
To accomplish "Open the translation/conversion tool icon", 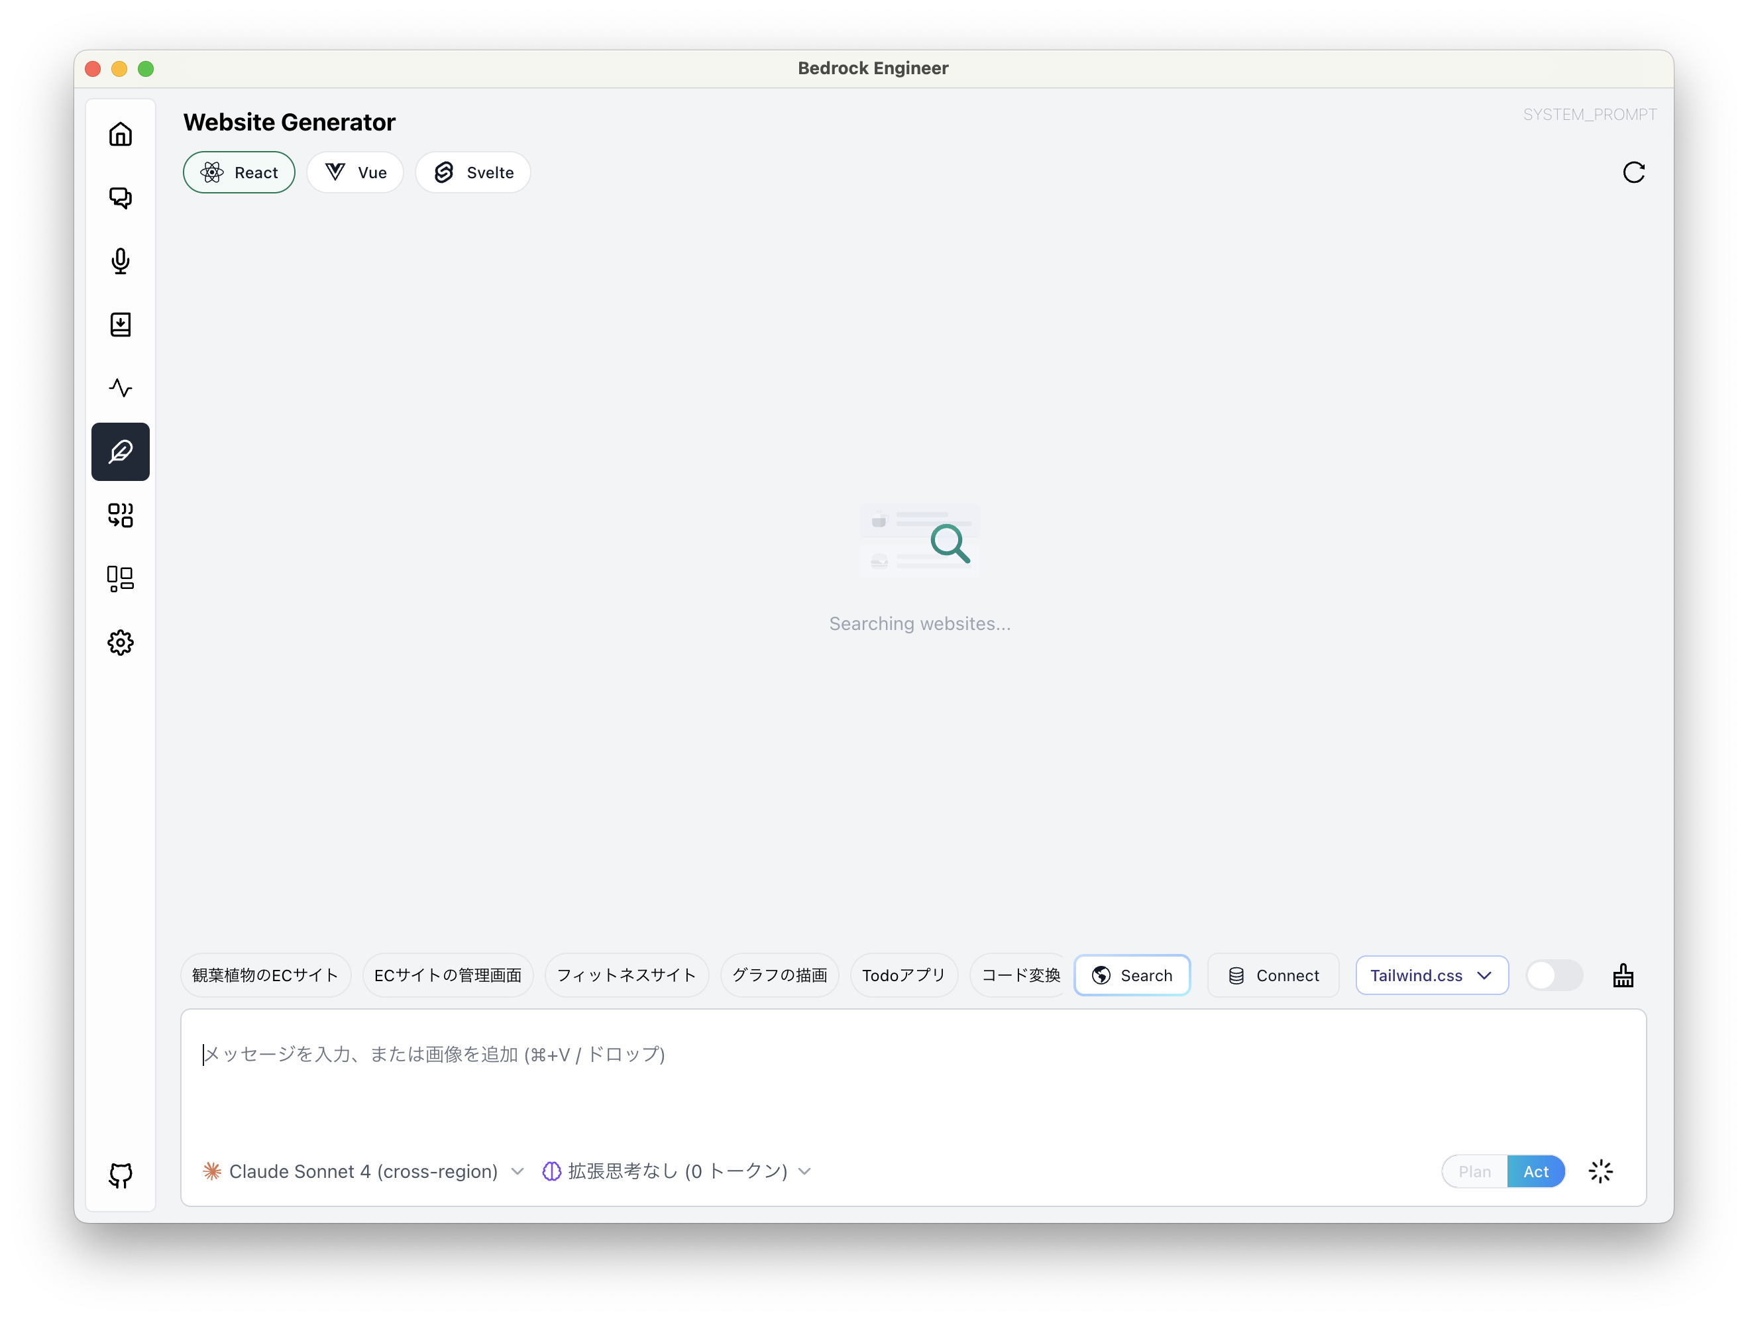I will tap(120, 515).
